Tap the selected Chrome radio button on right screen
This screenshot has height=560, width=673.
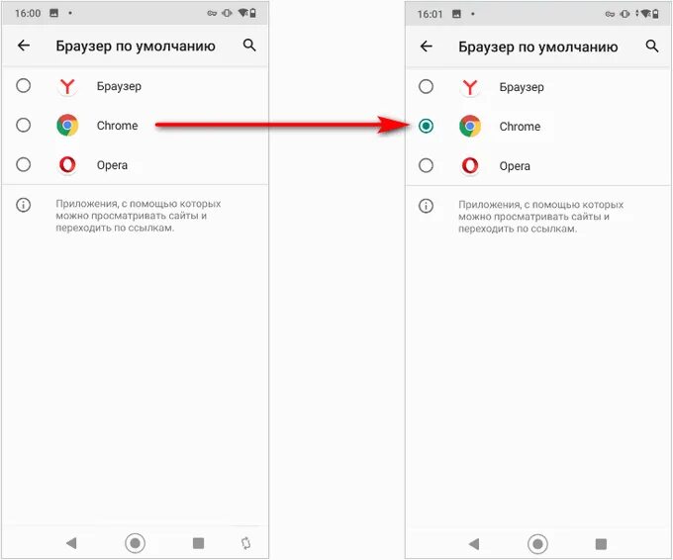coord(426,127)
